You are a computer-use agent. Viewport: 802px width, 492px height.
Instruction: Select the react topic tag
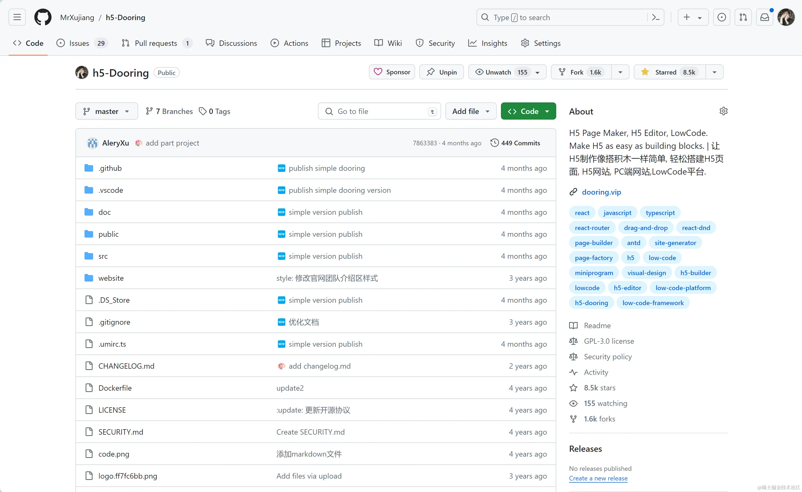[582, 212]
